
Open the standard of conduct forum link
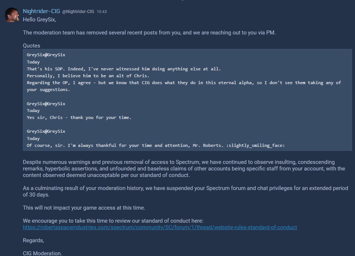(x=160, y=227)
